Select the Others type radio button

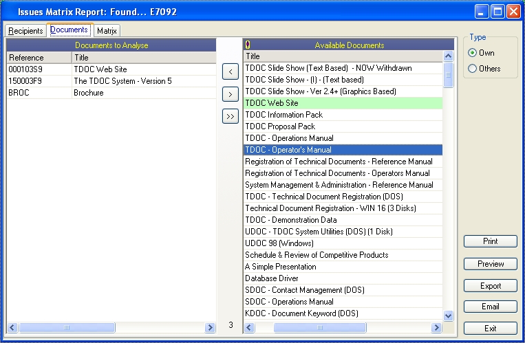472,69
